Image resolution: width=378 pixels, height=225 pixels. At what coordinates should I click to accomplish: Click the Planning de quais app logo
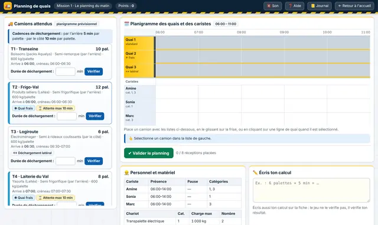click(8, 6)
